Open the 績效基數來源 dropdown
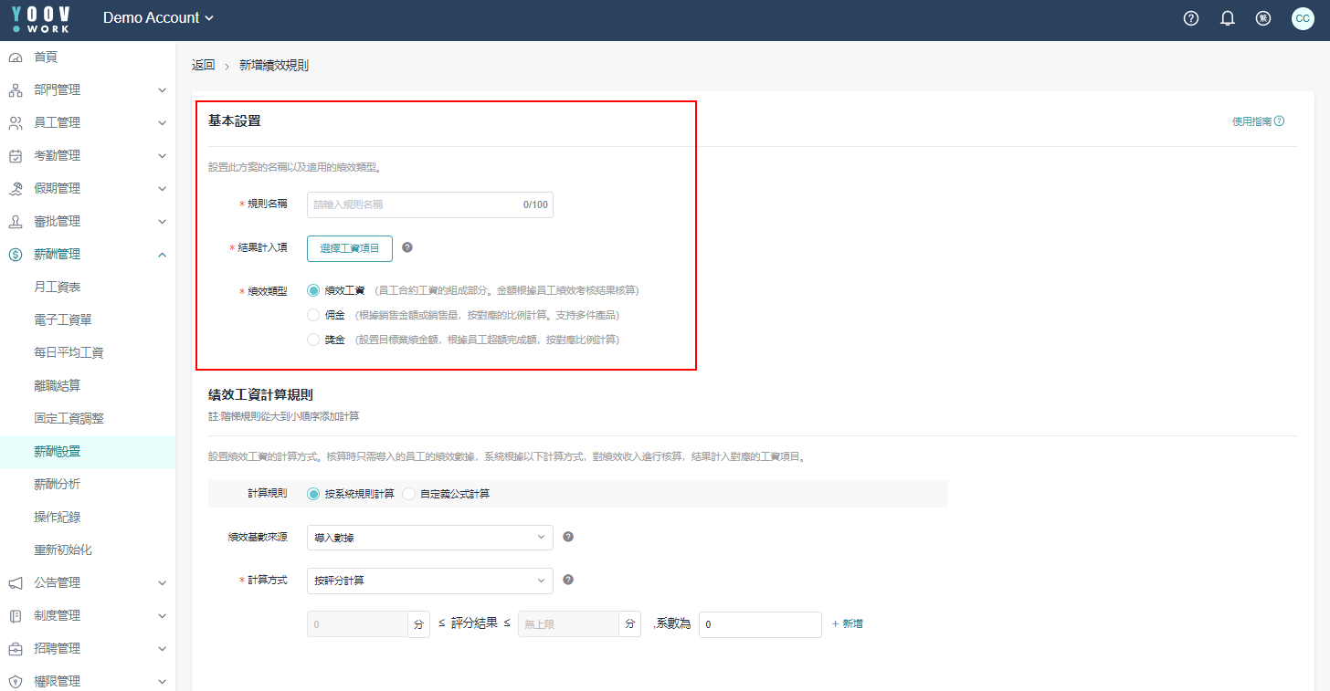Screen dimensions: 1330x691 pyautogui.click(x=429, y=538)
